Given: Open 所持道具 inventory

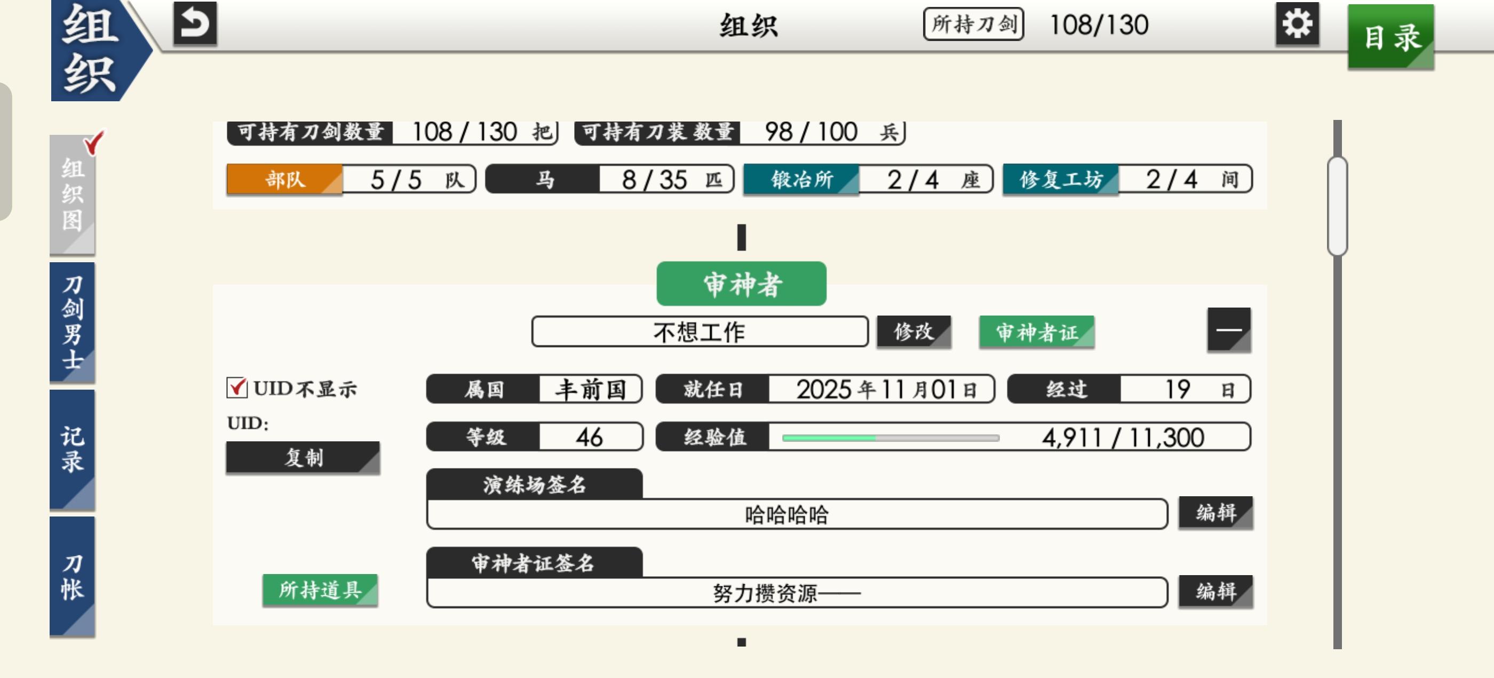Looking at the screenshot, I should (320, 590).
